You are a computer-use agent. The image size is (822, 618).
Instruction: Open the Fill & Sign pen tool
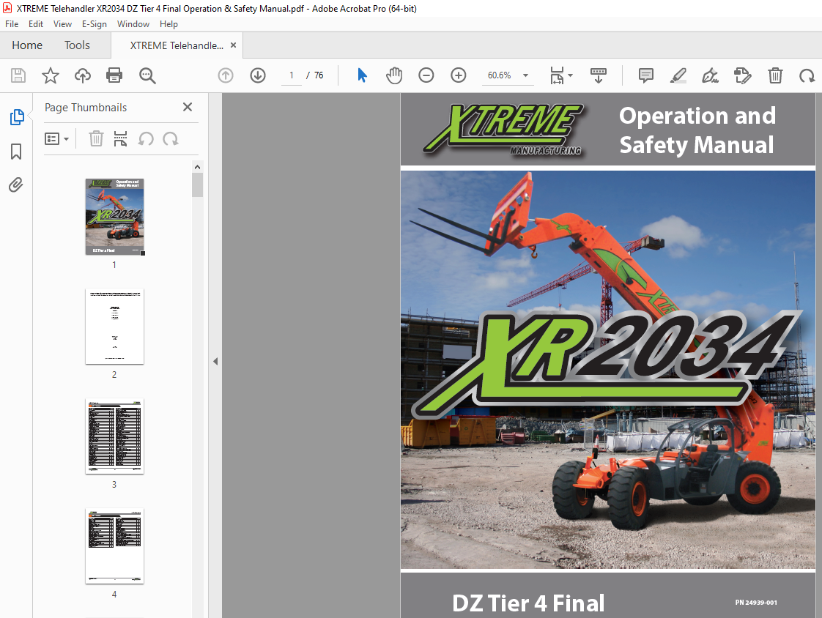tap(711, 75)
